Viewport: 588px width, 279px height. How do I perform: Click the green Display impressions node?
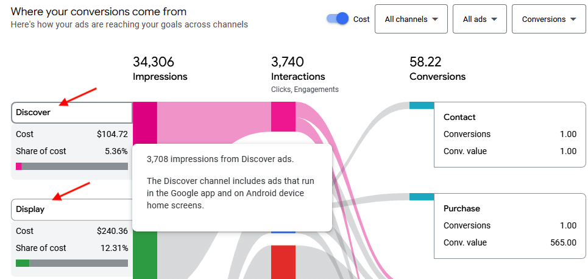click(x=144, y=256)
